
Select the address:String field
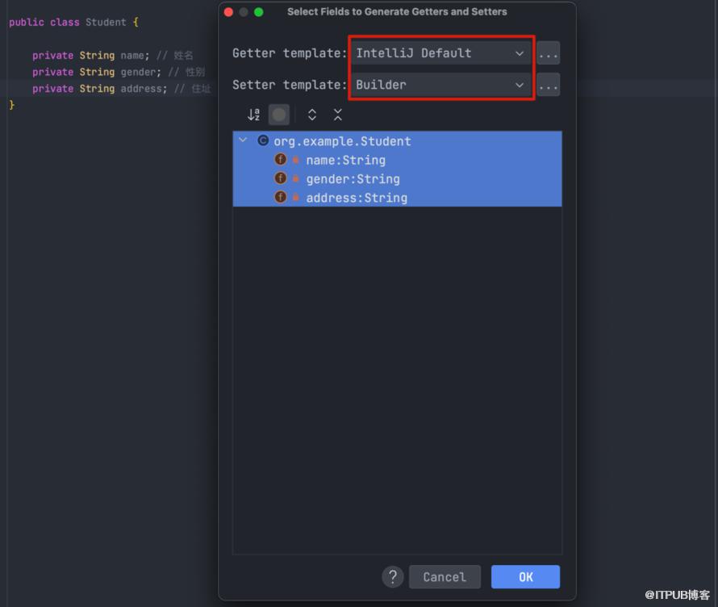(x=356, y=198)
